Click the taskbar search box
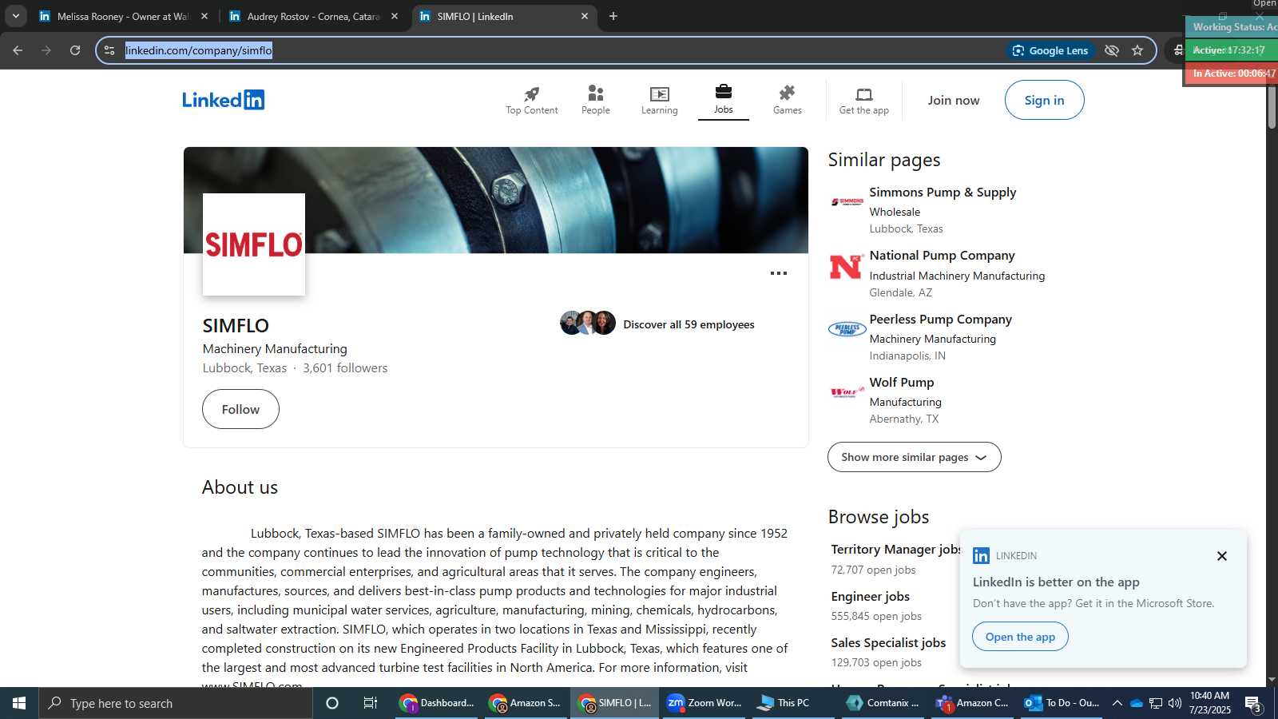Screen dimensions: 1278x719 176,703
